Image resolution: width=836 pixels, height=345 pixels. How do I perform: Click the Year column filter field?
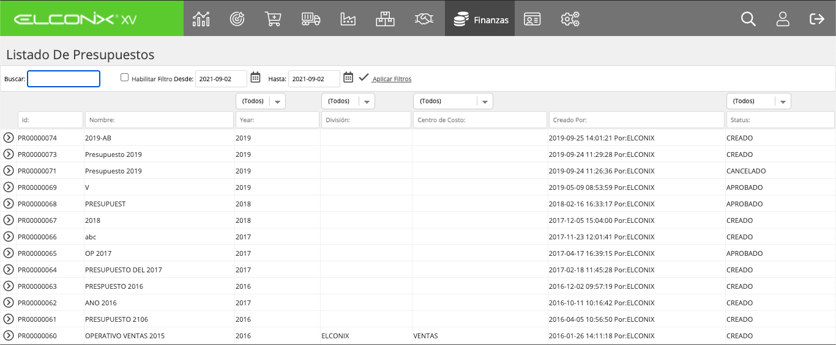277,120
